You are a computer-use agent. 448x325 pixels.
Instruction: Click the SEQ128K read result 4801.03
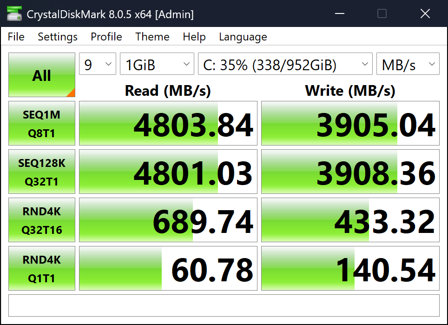pyautogui.click(x=168, y=172)
